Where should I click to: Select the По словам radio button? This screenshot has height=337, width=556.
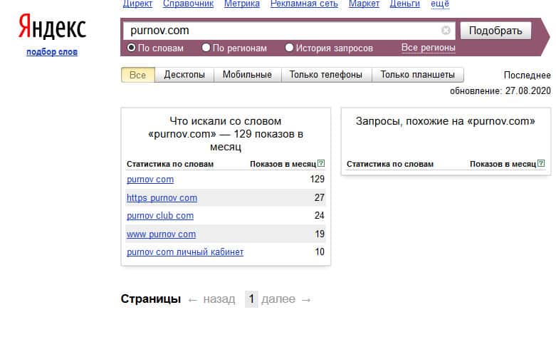pyautogui.click(x=131, y=48)
